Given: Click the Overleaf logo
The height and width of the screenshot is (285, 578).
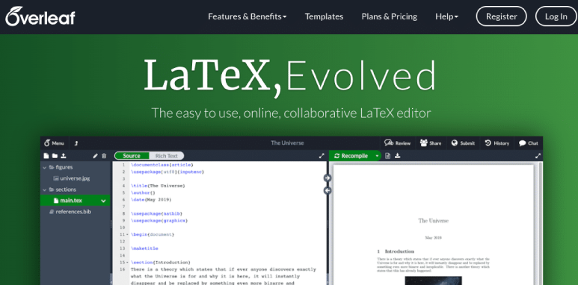Looking at the screenshot, I should [40, 16].
